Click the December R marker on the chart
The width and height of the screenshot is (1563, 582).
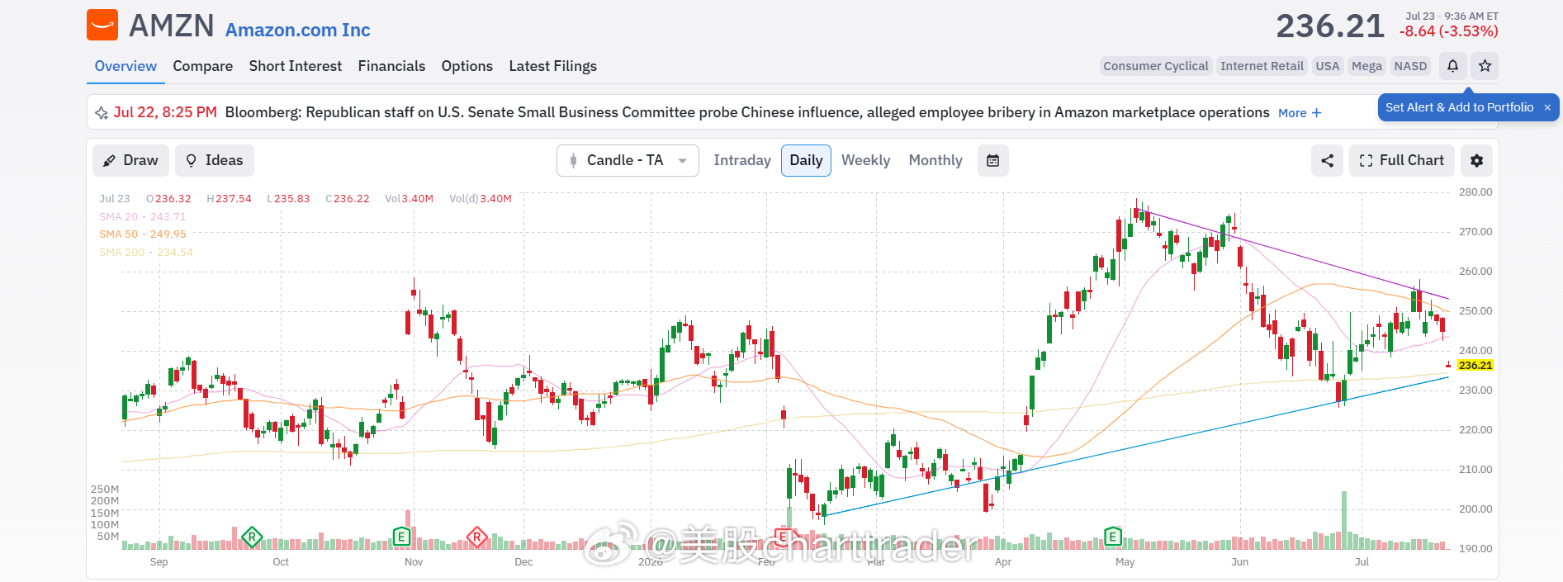point(476,537)
